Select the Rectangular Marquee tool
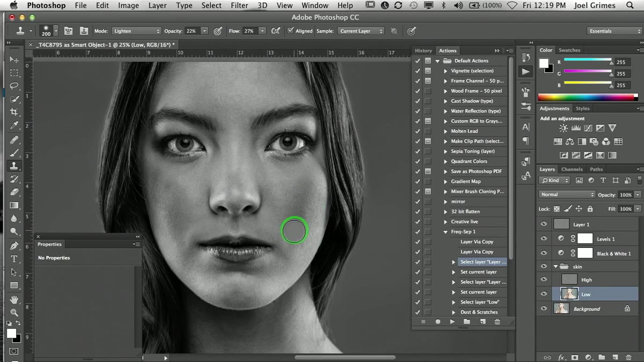 [14, 73]
